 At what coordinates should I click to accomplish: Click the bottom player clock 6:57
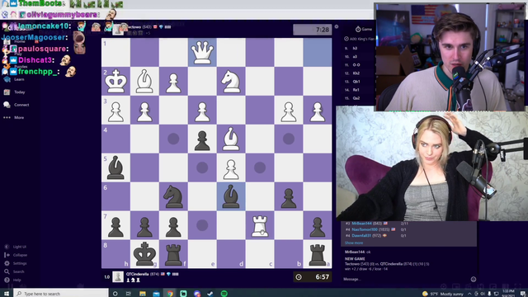click(312, 277)
